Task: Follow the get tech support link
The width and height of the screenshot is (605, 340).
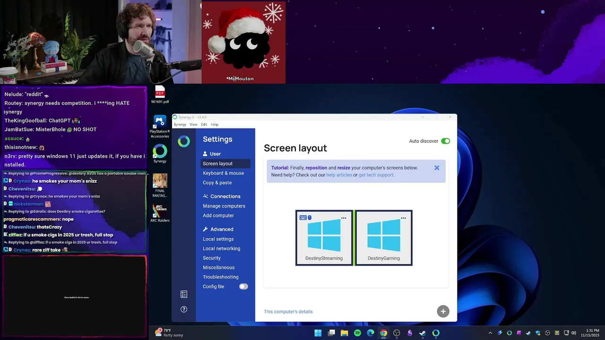Action: click(x=376, y=175)
